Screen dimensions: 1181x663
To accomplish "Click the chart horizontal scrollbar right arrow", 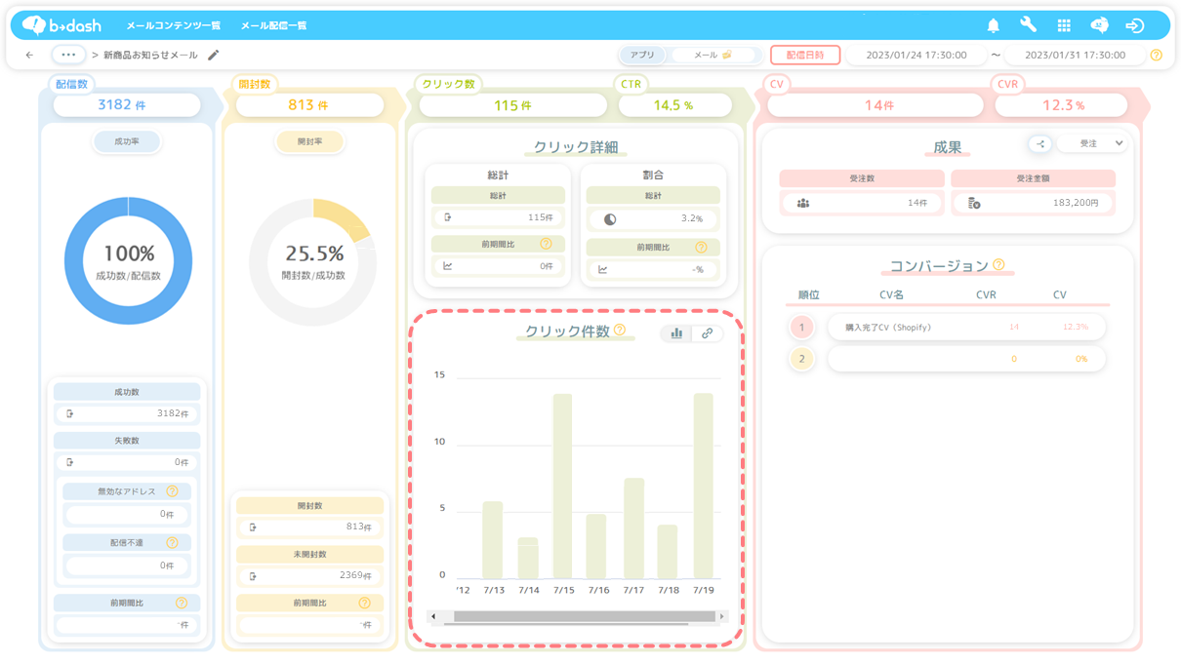I will point(721,616).
